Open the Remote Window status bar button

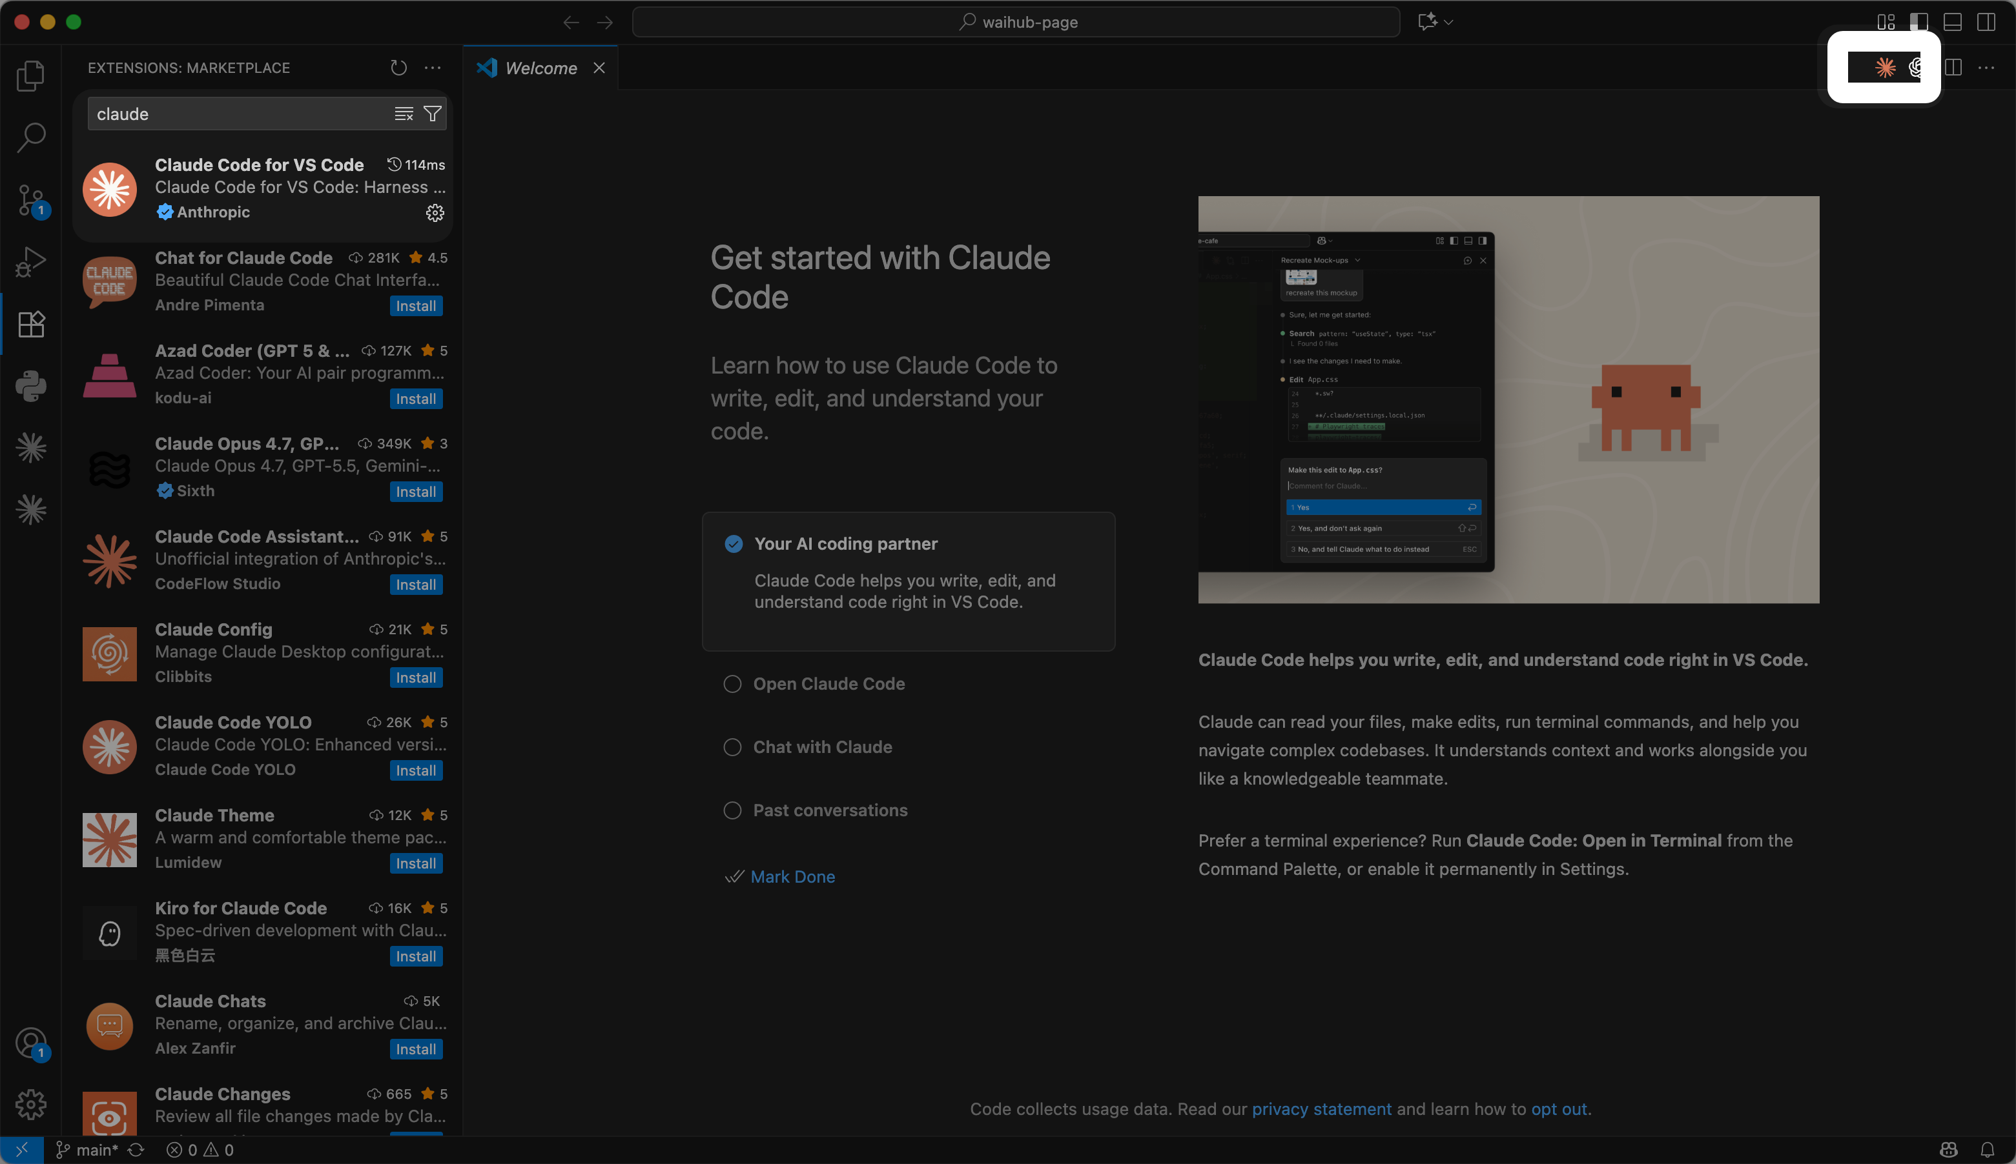(21, 1150)
